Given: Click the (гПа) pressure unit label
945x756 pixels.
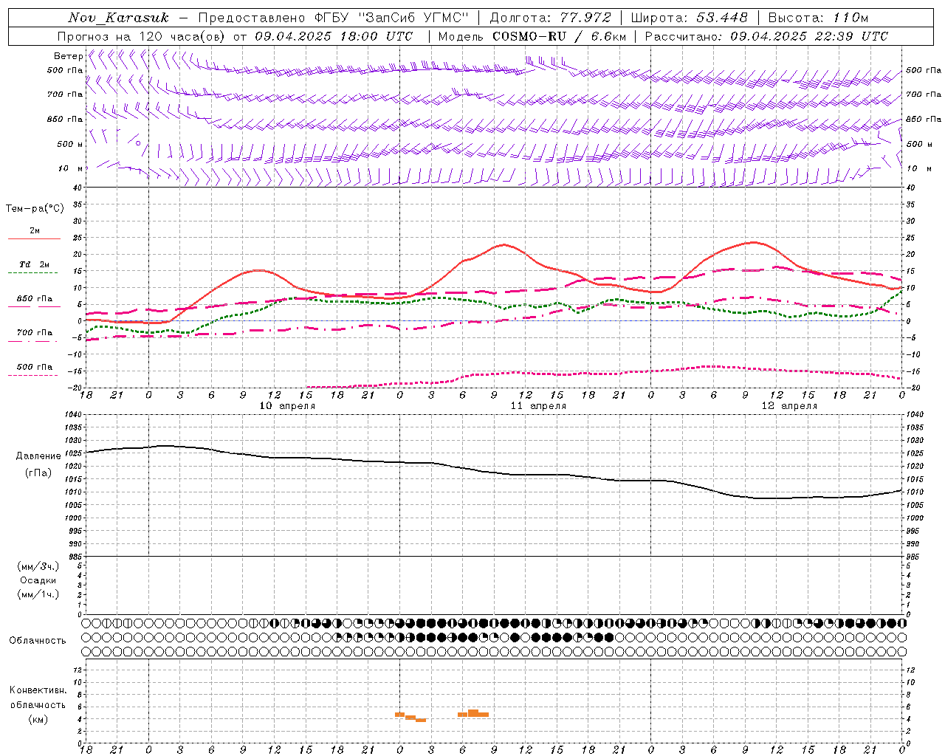Looking at the screenshot, I should point(38,472).
